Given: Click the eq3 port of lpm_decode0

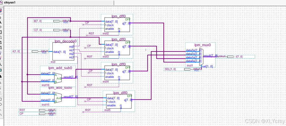Looking at the screenshot, I should point(72,57).
